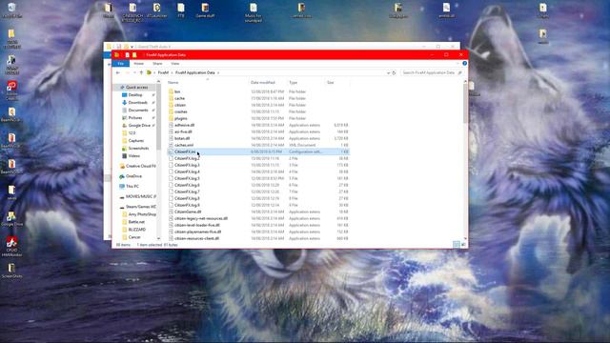The width and height of the screenshot is (610, 343).
Task: Select the crashes folder
Action: click(x=180, y=111)
